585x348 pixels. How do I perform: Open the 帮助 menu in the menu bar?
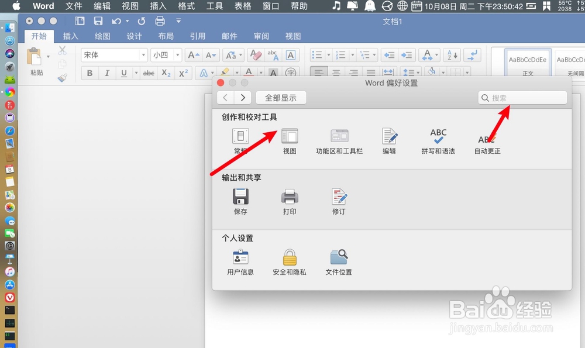click(x=299, y=6)
